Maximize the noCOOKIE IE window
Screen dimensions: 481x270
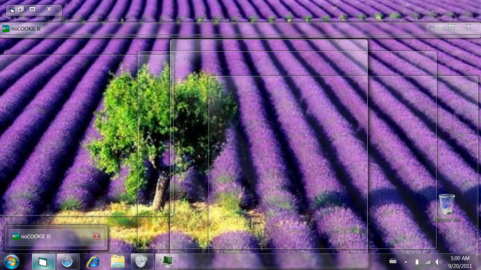(x=452, y=27)
